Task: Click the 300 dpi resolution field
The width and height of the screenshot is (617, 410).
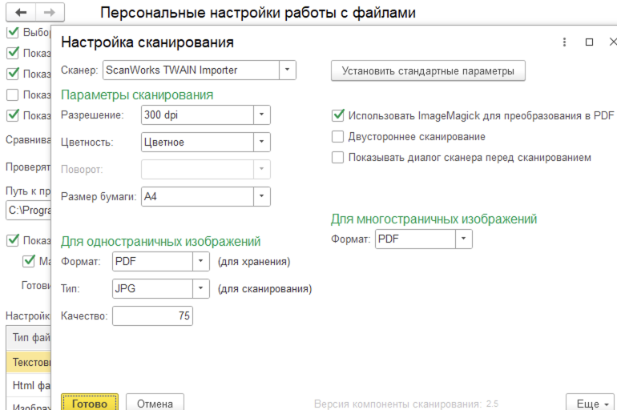Action: (x=198, y=115)
